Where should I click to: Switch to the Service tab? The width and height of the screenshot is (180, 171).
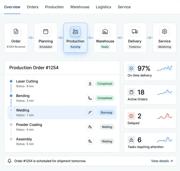click(x=124, y=7)
